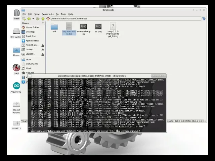Expand the Places side pane dropdown
Image resolution: width=215 pixels, height=161 pixels.
[43, 23]
